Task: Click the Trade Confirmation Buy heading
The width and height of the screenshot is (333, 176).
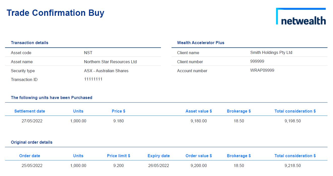Action: tap(55, 13)
